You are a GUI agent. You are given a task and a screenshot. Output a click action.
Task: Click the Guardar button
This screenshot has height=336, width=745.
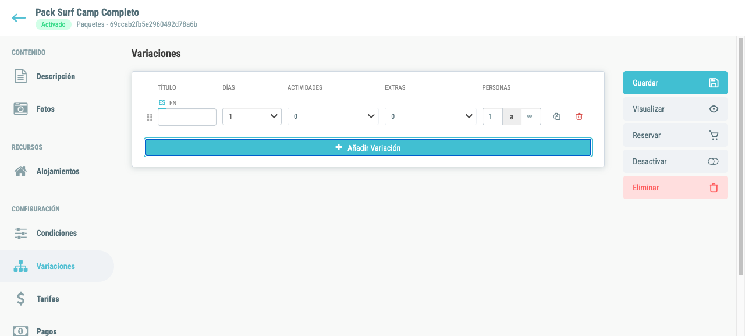(675, 83)
